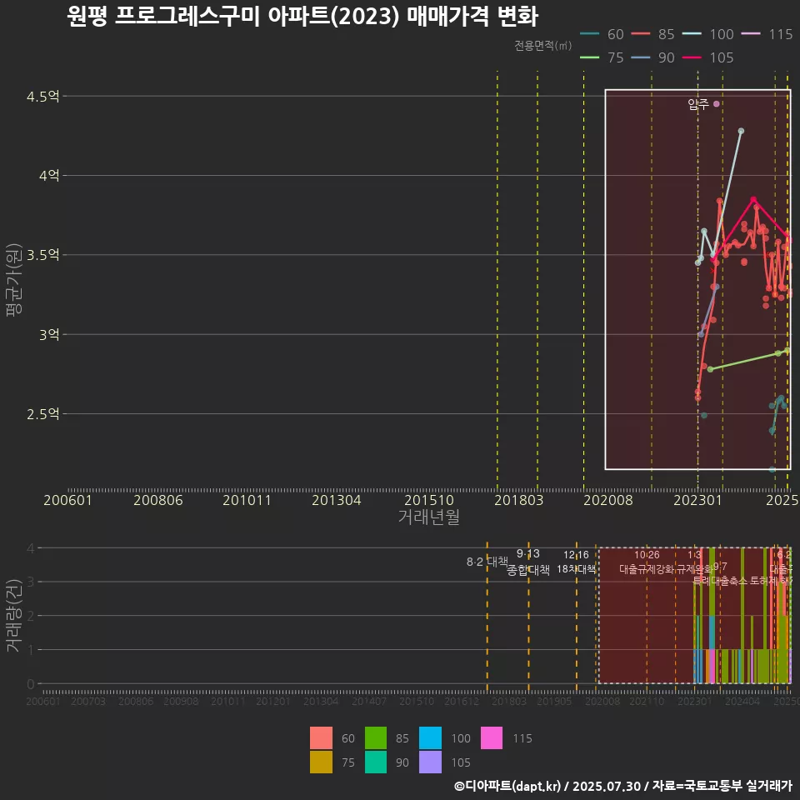Click the 202301 price chart x-axis label

coord(698,500)
